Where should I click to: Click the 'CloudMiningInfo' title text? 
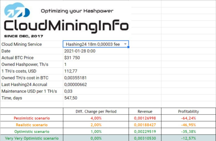(x=66, y=26)
